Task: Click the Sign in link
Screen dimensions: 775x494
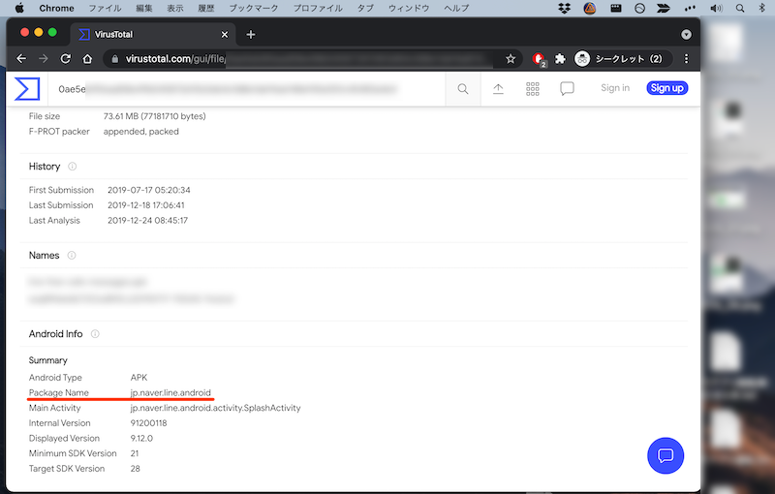Action: (615, 88)
